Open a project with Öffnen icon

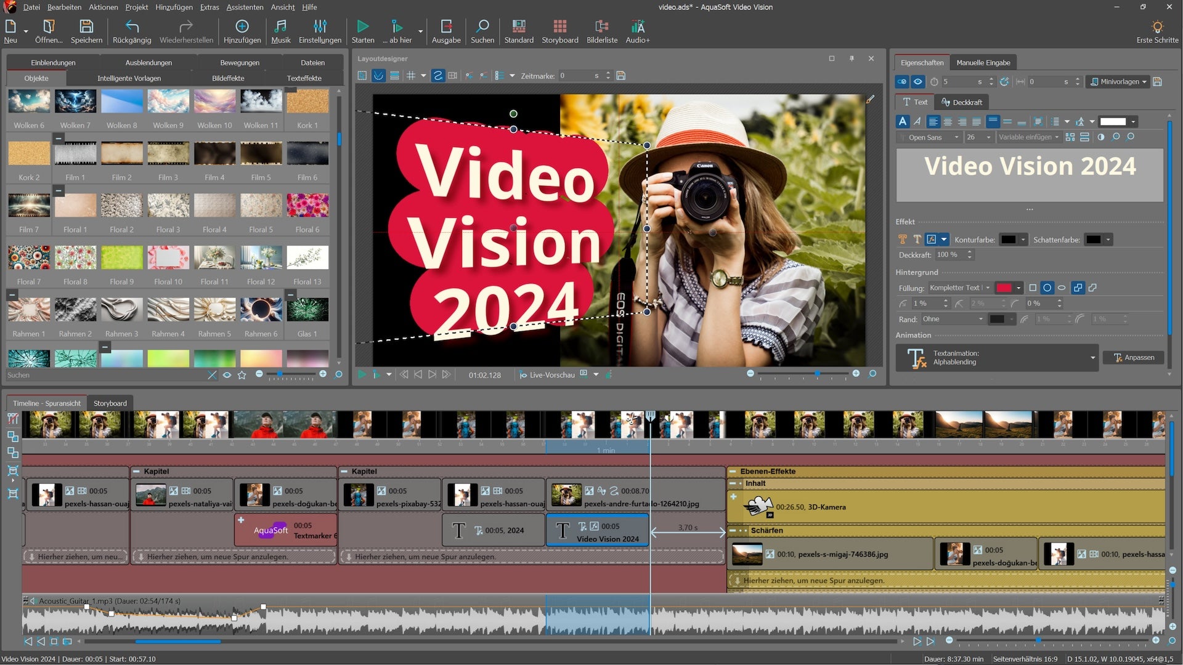click(49, 26)
